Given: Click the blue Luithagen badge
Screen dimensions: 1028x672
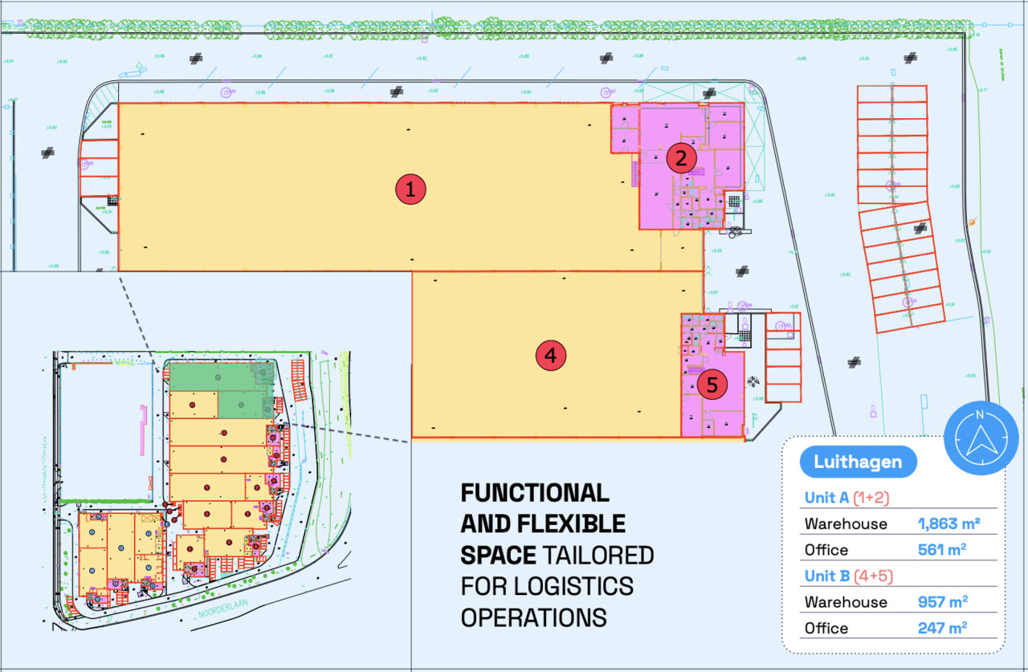Looking at the screenshot, I should [x=858, y=462].
